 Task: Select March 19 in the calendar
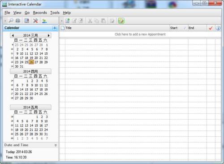pyautogui.click(x=31, y=58)
